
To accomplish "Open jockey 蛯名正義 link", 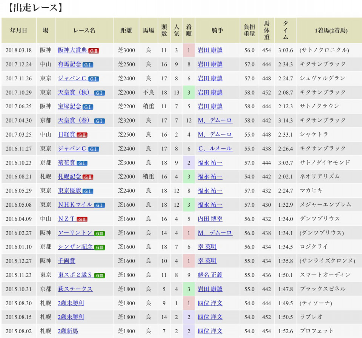I will (210, 275).
